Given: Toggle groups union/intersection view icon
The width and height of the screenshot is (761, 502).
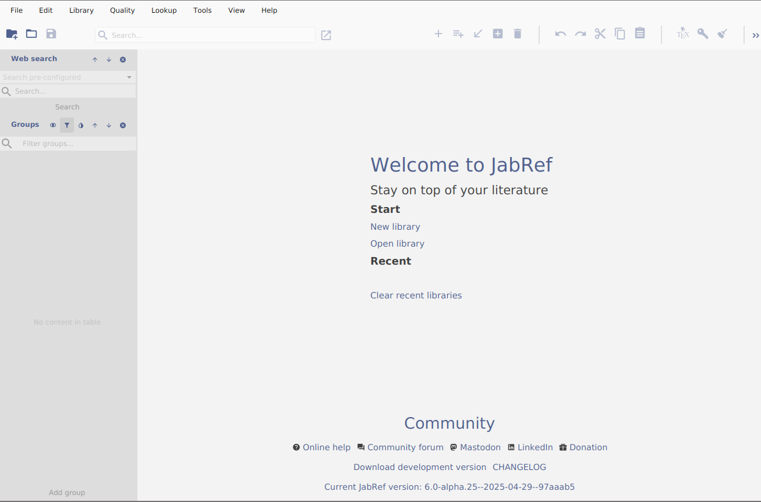Looking at the screenshot, I should [53, 125].
